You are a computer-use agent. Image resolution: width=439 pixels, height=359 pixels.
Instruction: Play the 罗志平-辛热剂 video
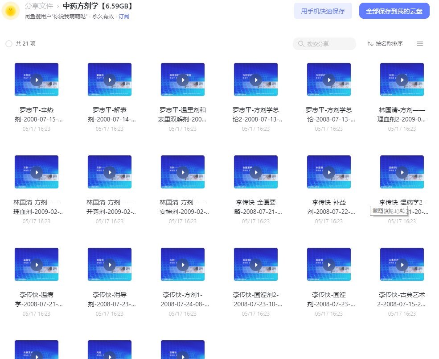click(x=37, y=80)
